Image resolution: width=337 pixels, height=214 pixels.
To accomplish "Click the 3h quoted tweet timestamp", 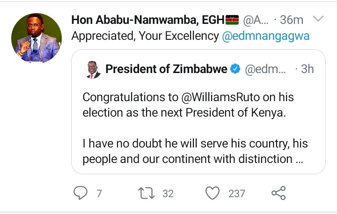I will 308,69.
